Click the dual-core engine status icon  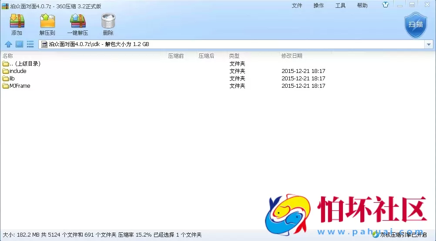[376, 234]
